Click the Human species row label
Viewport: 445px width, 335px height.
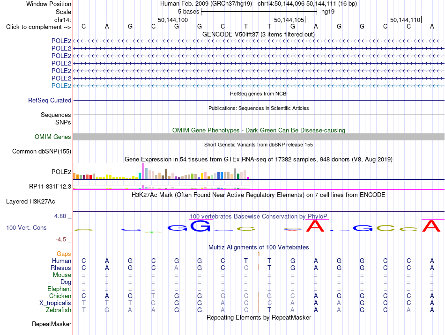[x=61, y=261]
